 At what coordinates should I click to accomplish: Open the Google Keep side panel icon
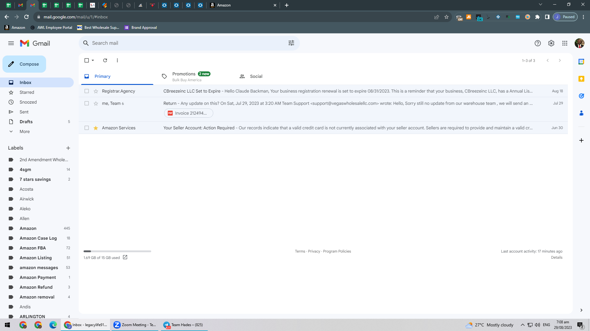(581, 79)
